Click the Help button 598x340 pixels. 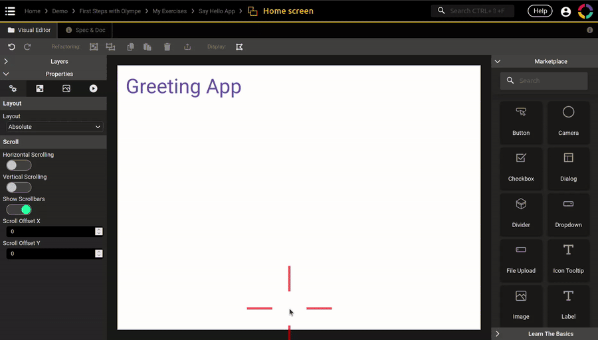[x=540, y=11]
